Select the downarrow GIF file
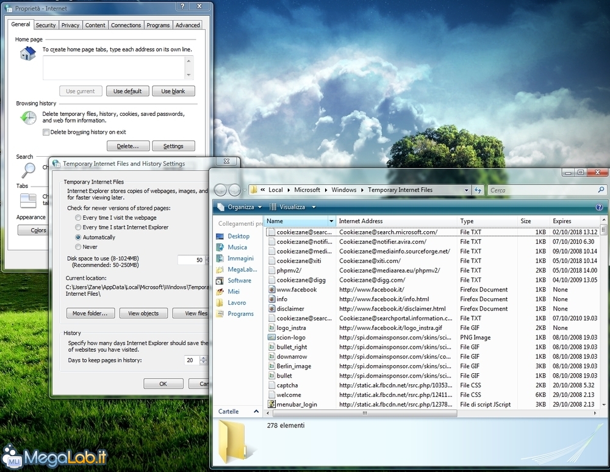 [292, 357]
